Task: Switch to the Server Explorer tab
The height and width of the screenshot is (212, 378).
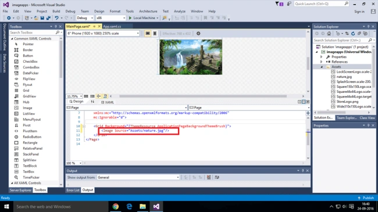Action: 20,190
